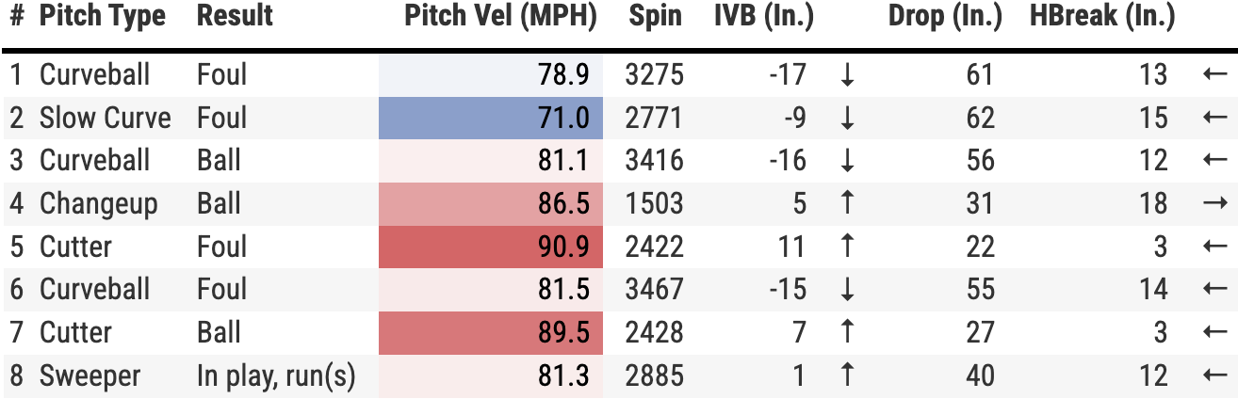Select the Pitch Type column header
Screen dimensions: 1238x399
coord(102,16)
